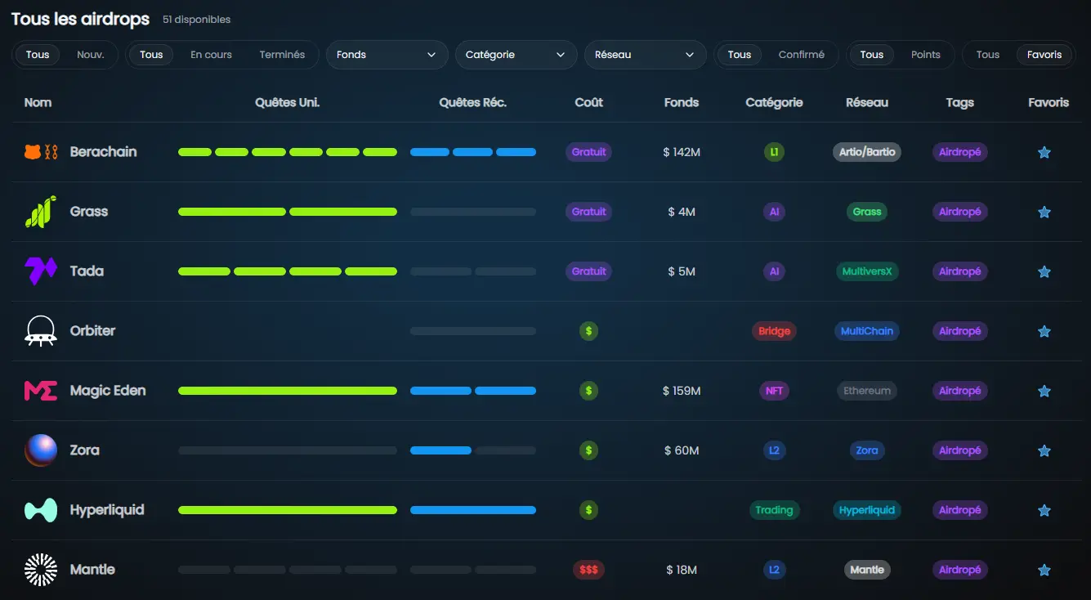Click the Orbiter UFO icon
Screen dimensions: 1091x600
point(39,330)
